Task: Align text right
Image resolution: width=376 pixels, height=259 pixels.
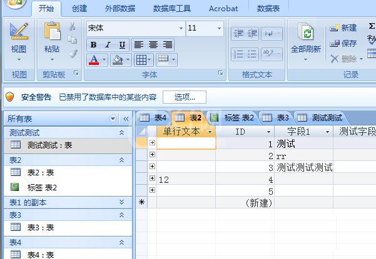Action: point(168,45)
